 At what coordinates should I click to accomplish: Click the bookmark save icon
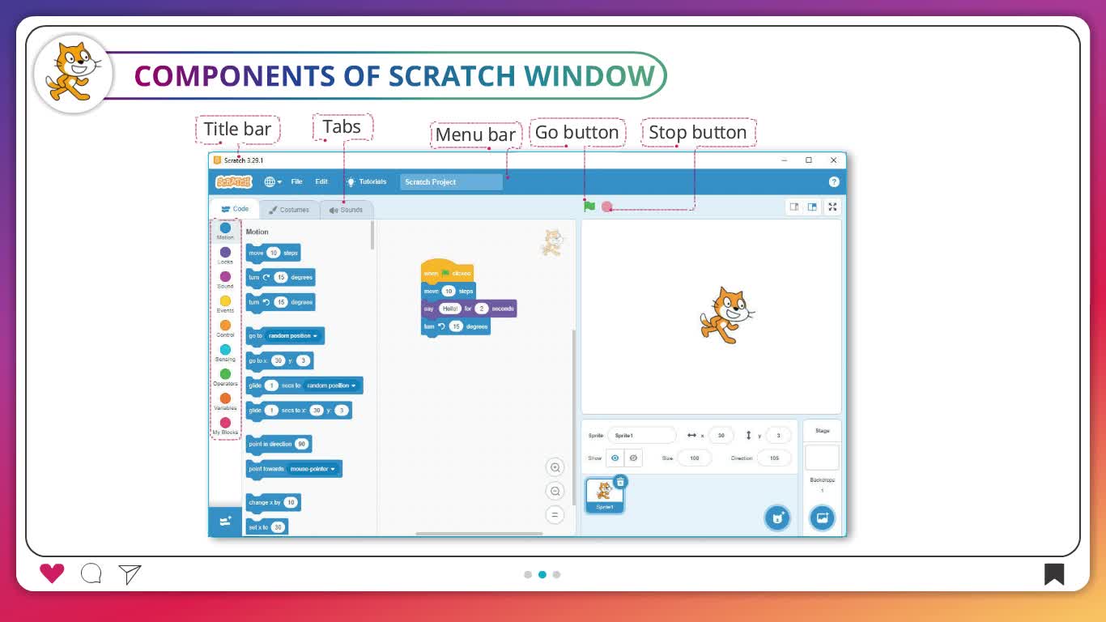coord(1054,574)
